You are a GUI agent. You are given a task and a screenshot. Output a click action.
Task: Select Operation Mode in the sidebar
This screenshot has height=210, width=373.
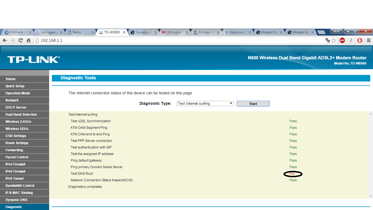click(x=25, y=93)
